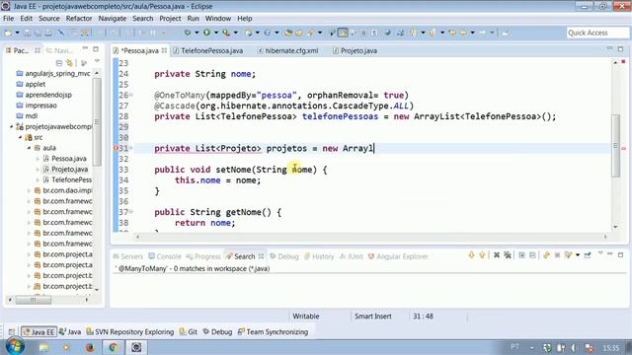This screenshot has width=632, height=355.
Task: Expand Pessoa.java tree node arrow
Action: tap(38, 159)
